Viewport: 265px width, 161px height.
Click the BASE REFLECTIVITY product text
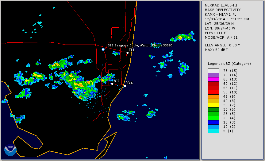(223, 10)
